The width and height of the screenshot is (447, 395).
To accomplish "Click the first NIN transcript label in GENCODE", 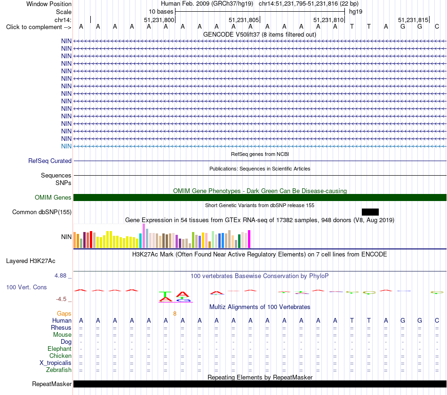I will point(66,41).
